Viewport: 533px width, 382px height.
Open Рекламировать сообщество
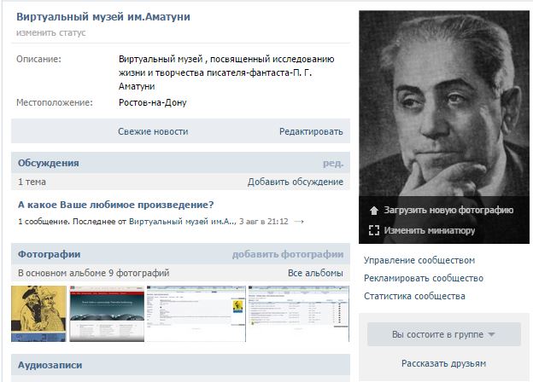[x=424, y=278]
